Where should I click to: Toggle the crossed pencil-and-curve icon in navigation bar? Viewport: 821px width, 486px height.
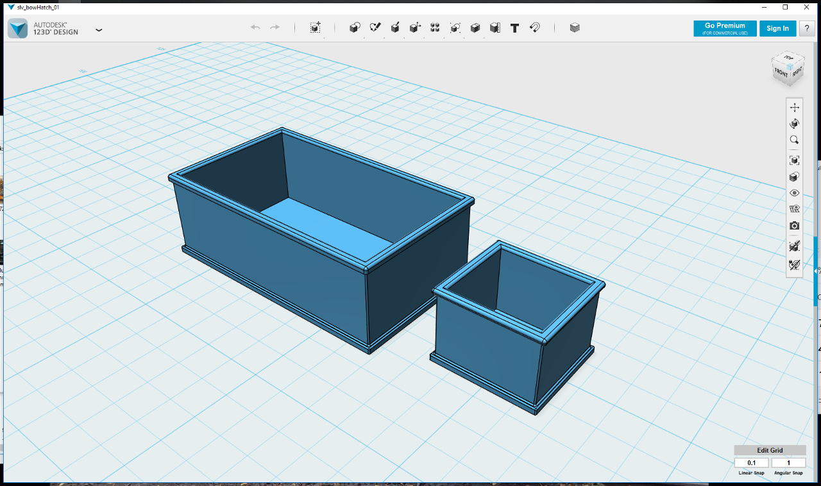point(795,265)
